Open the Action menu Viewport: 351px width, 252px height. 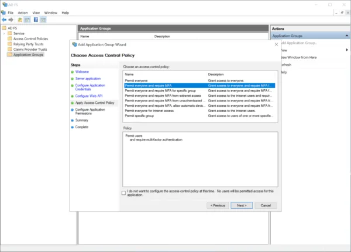click(23, 13)
